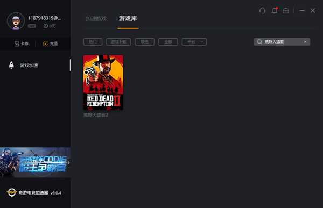The image size is (323, 208).
Task: Open the Red Dead Redemption II cover
Action: click(103, 82)
